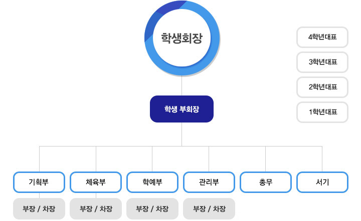Select the 체육부 department box
The image size is (361, 221).
[x=96, y=182]
